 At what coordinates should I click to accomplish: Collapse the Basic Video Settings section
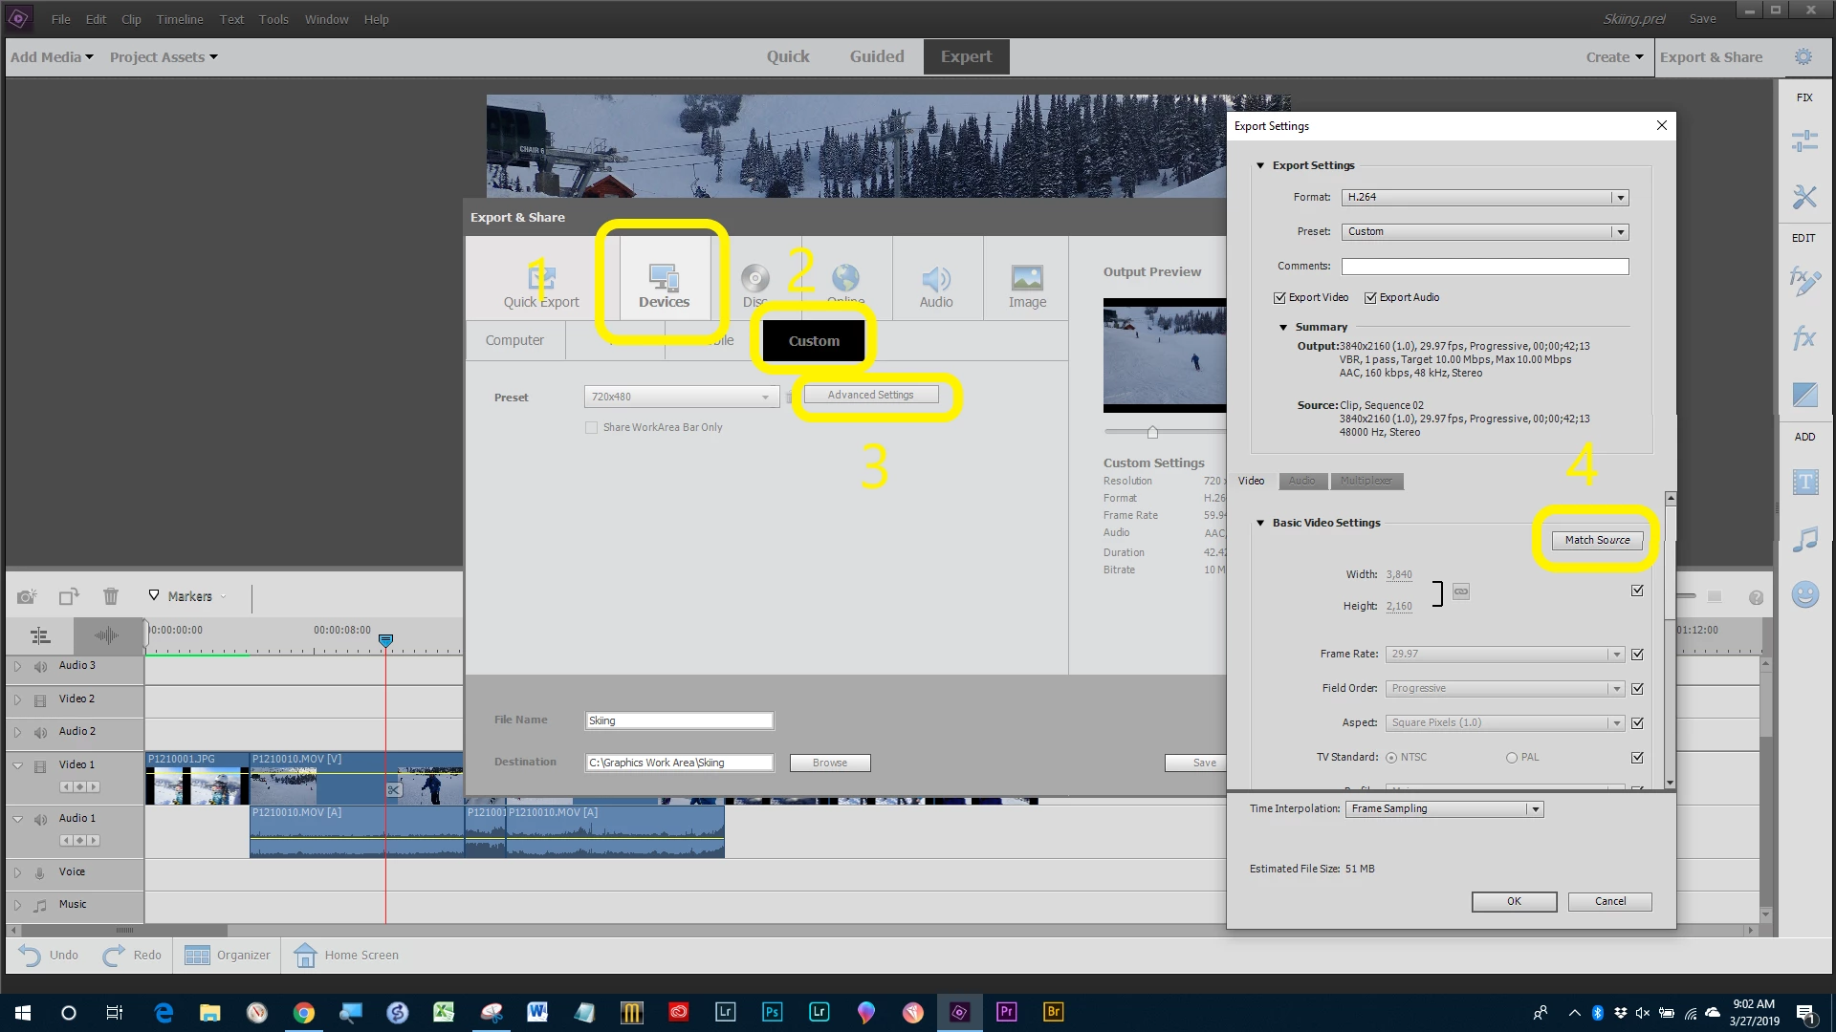click(1260, 523)
